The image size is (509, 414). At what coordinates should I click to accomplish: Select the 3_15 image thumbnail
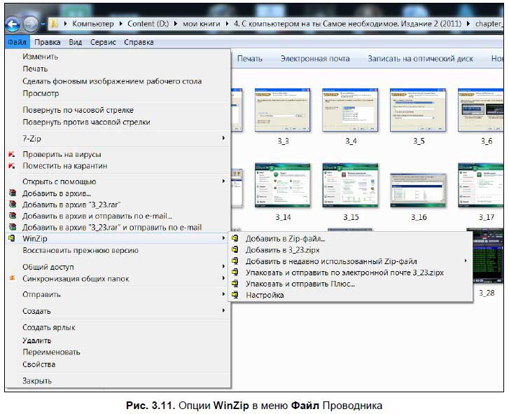click(350, 186)
